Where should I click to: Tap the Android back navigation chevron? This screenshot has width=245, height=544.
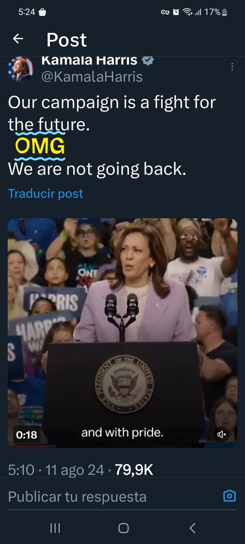pos(193,528)
